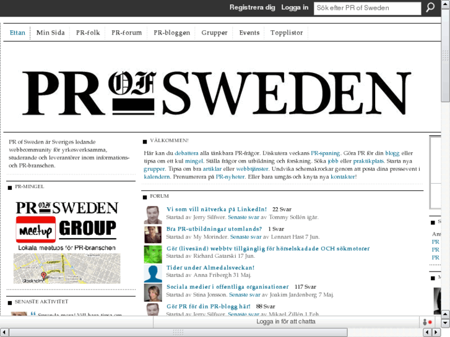Click the Stockholm map image

tap(67, 268)
